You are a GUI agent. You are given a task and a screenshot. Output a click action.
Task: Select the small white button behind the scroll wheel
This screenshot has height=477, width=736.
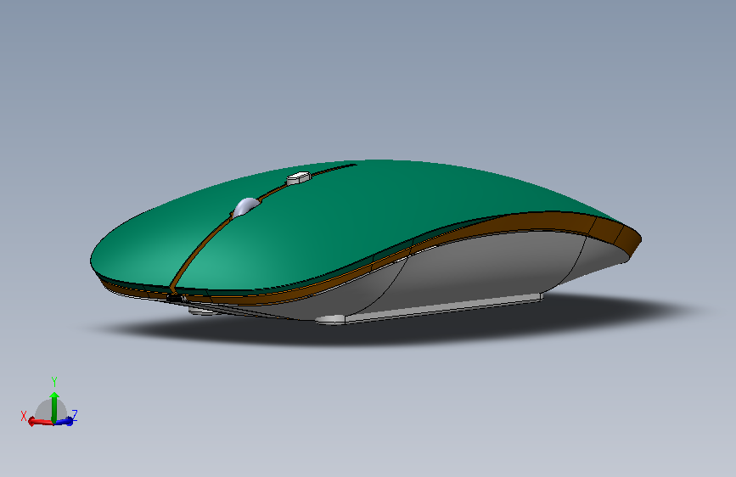coord(299,178)
